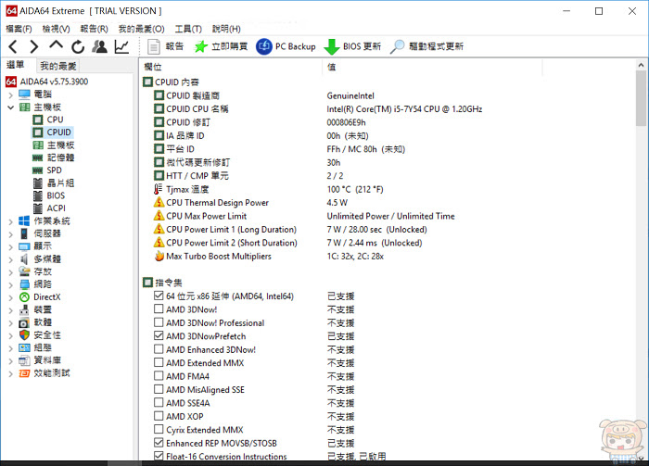This screenshot has height=466, width=649.
Task: Expand the 伺服器 tree node
Action: (x=10, y=234)
